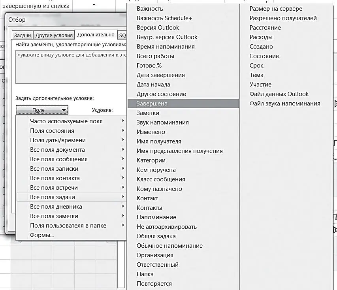The width and height of the screenshot is (337, 290).
Task: Select the Дополнительно tab
Action: coord(96,35)
